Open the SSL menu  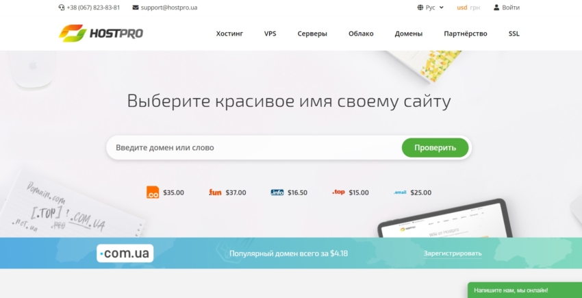point(514,34)
